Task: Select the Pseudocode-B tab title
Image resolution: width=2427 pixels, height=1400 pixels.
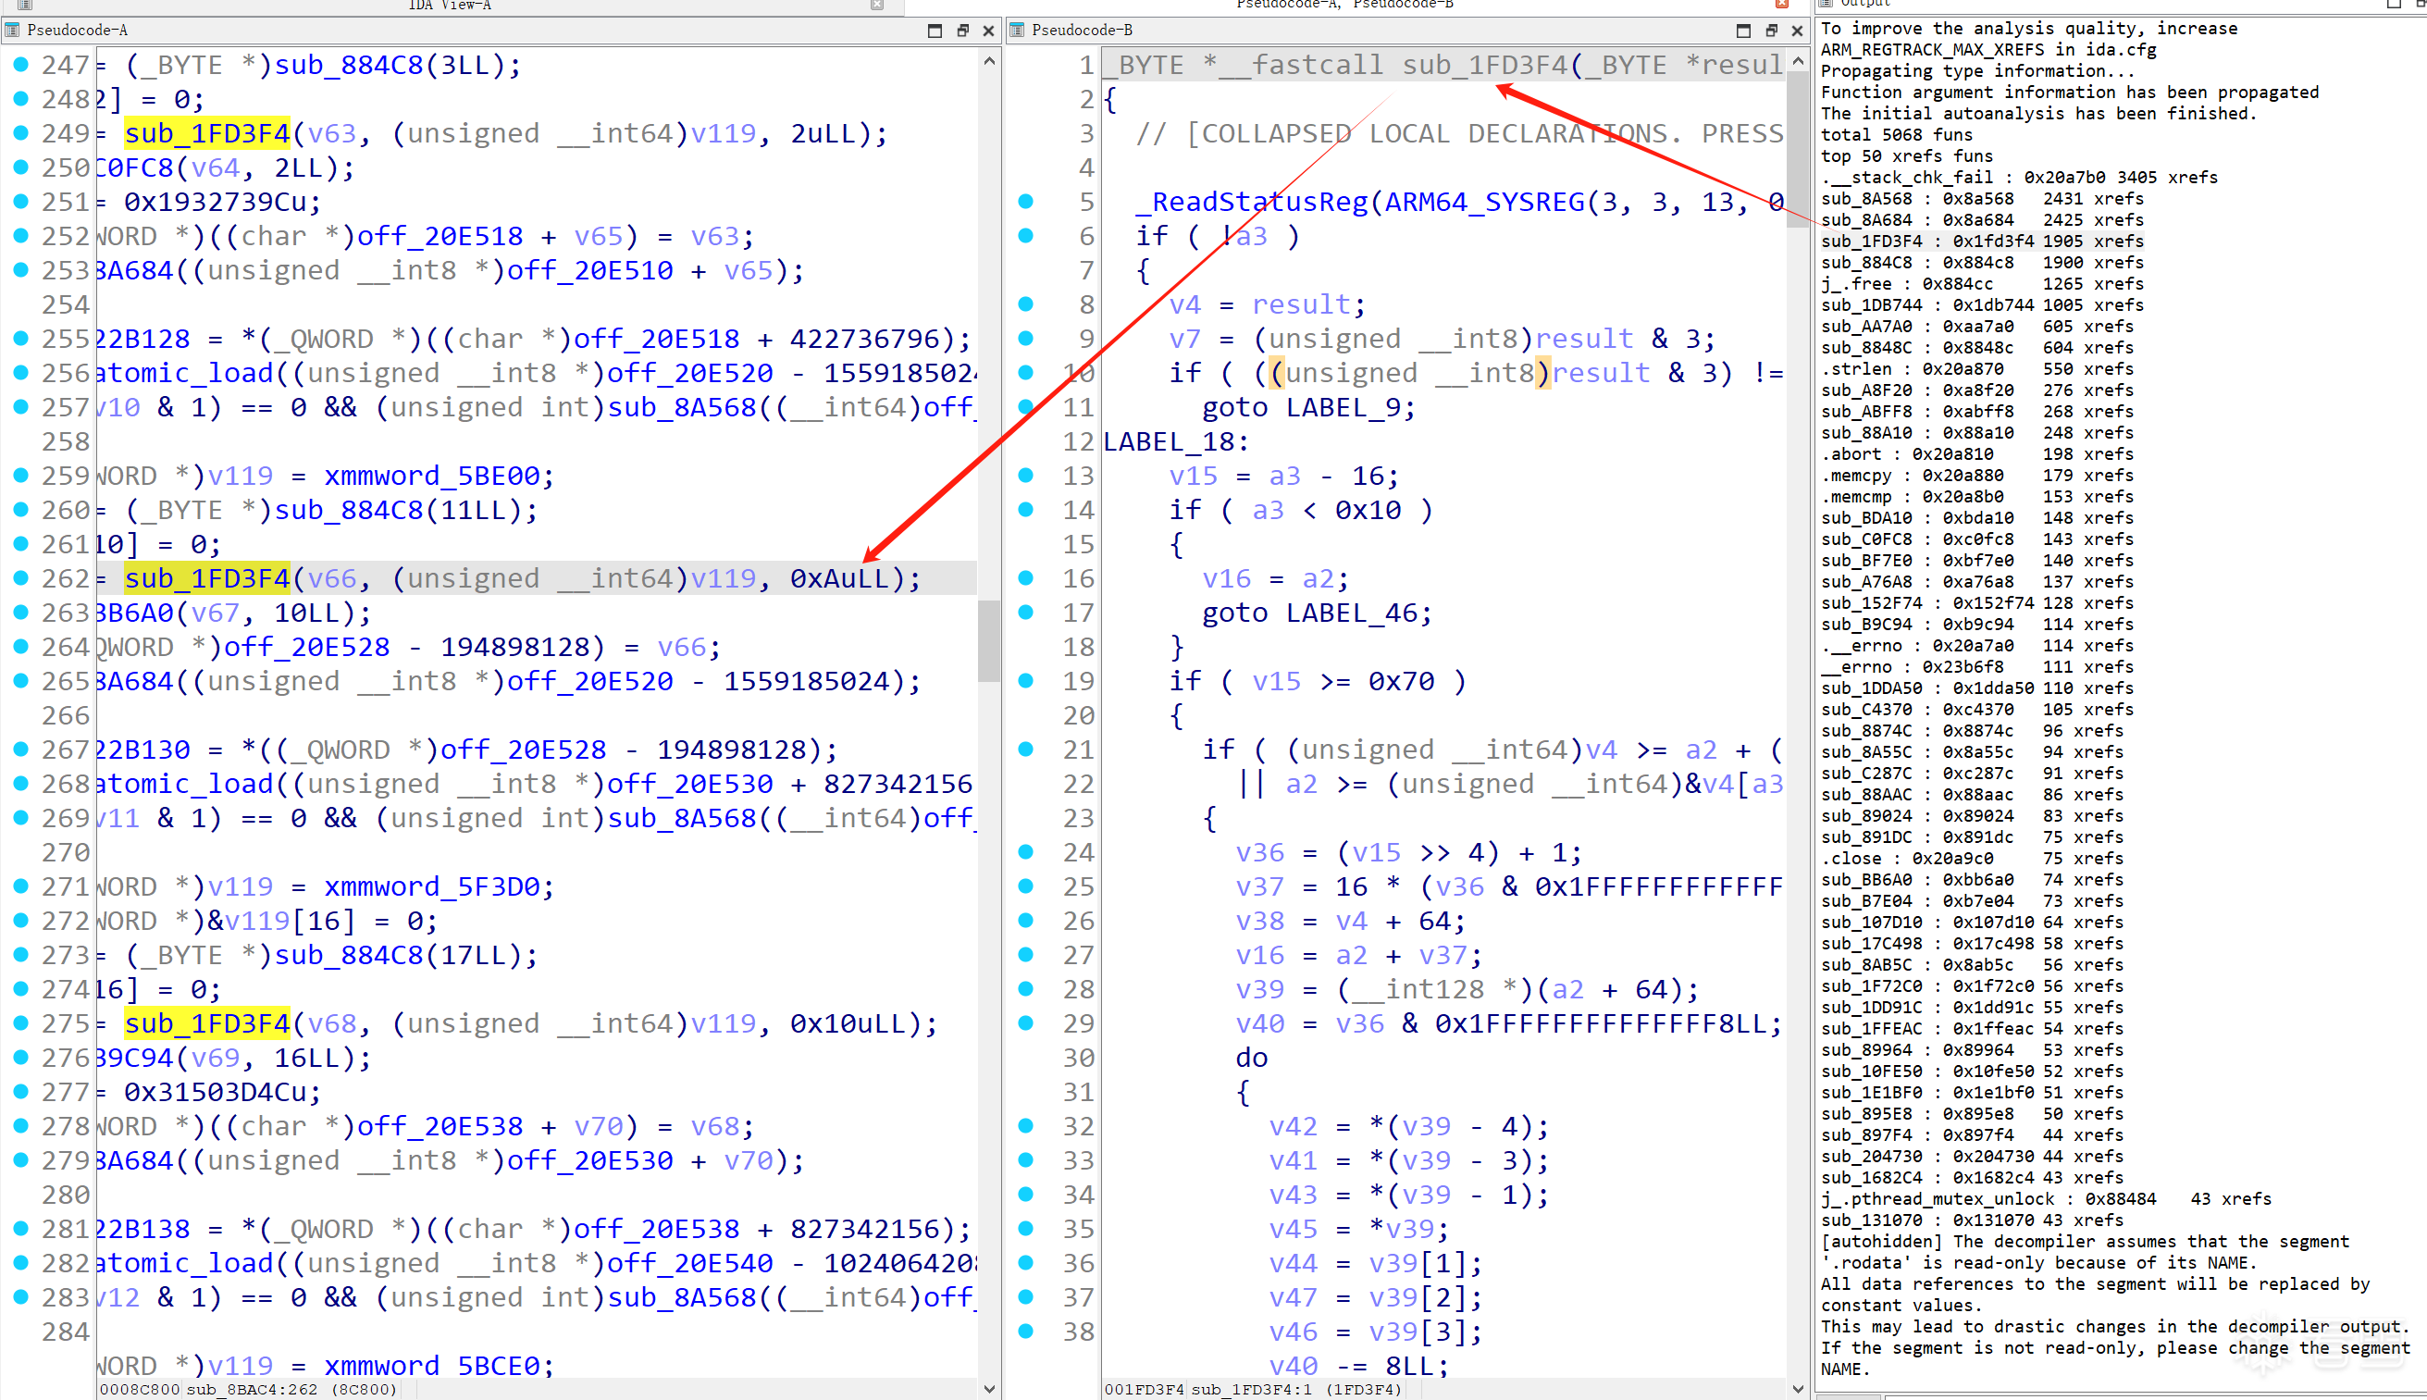Action: [x=1082, y=30]
